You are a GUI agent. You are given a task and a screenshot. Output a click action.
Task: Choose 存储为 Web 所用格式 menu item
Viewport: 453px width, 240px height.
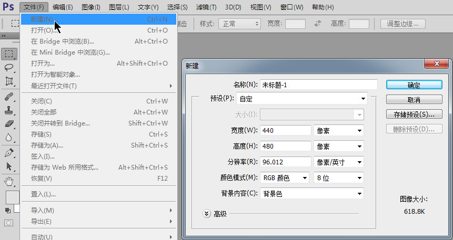(98, 168)
